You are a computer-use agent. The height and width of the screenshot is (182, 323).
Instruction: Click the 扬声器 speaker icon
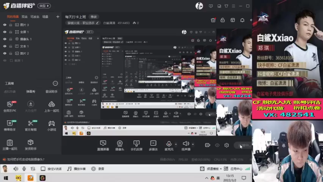click(x=186, y=144)
